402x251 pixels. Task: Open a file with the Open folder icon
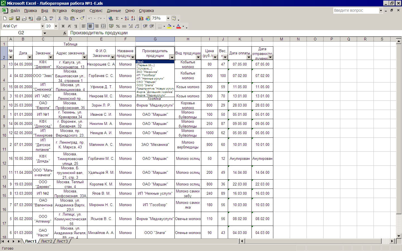pos(11,18)
